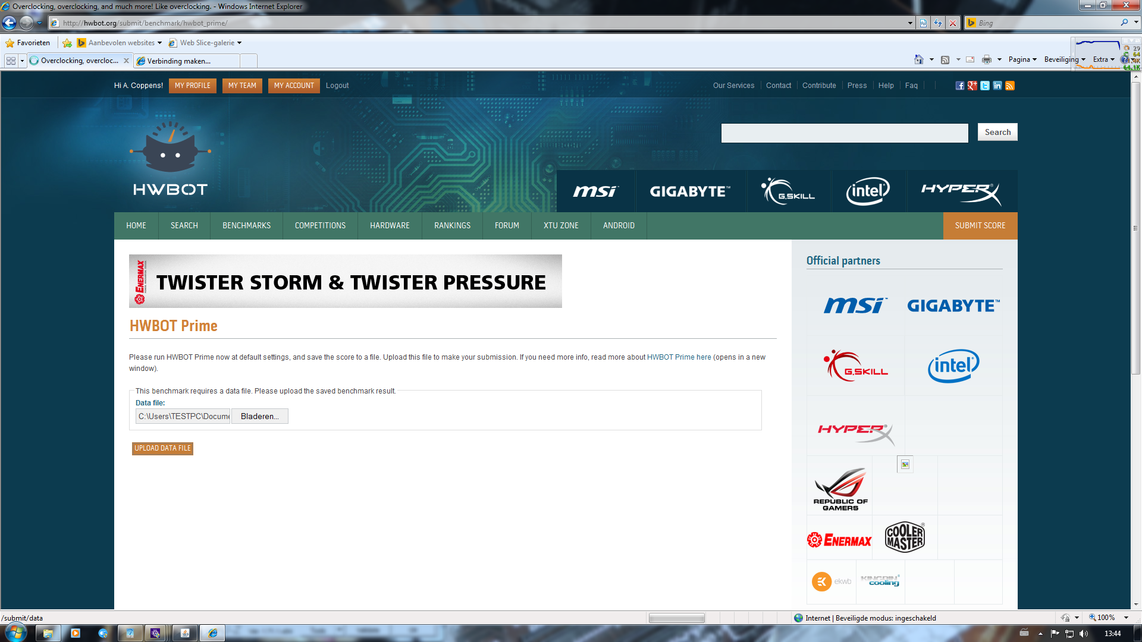1142x642 pixels.
Task: Open the Home button dropdown arrow
Action: [931, 59]
